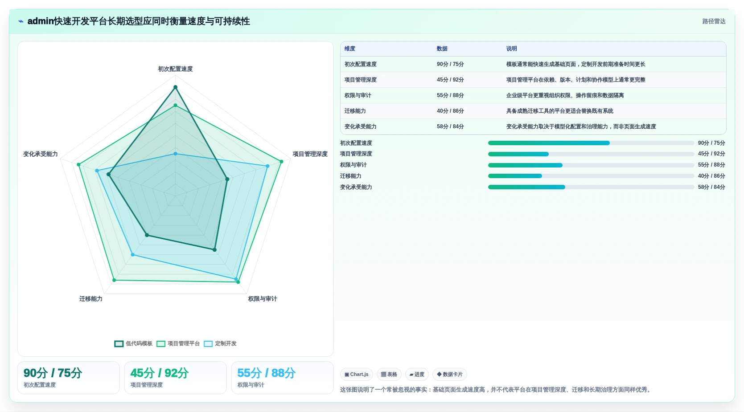
Task: Select the 表格 tag chip
Action: coord(389,374)
